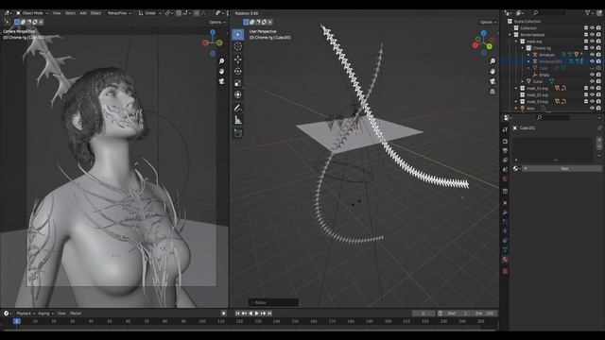Viewport: 605px width, 340px height.
Task: Open Object Data green triangle tab
Action: [505, 249]
